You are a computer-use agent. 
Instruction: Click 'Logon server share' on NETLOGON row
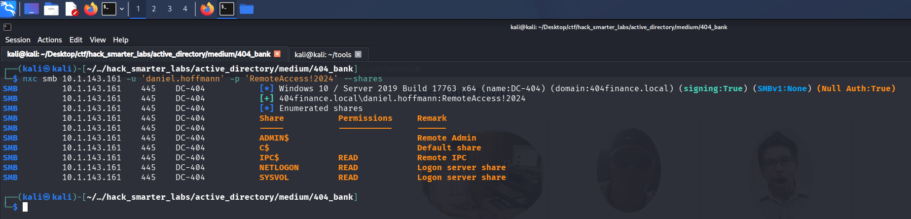pyautogui.click(x=462, y=168)
